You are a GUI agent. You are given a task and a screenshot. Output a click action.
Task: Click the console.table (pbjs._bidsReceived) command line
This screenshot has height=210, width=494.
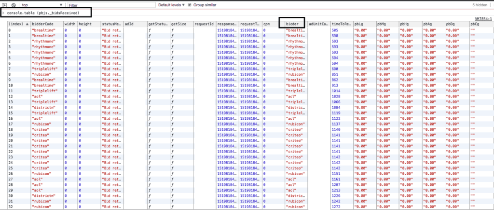point(43,13)
